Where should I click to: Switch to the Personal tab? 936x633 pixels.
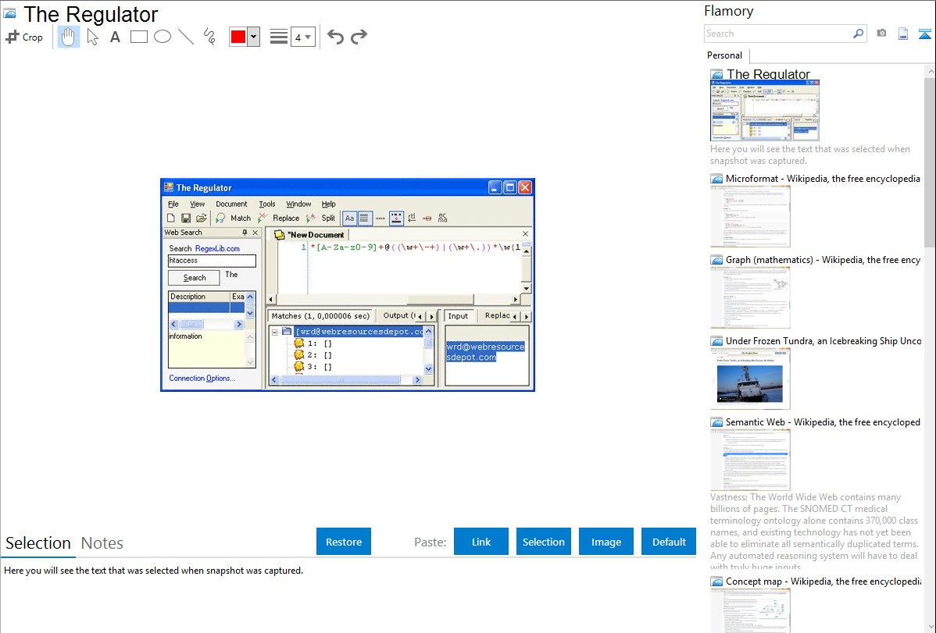click(724, 55)
